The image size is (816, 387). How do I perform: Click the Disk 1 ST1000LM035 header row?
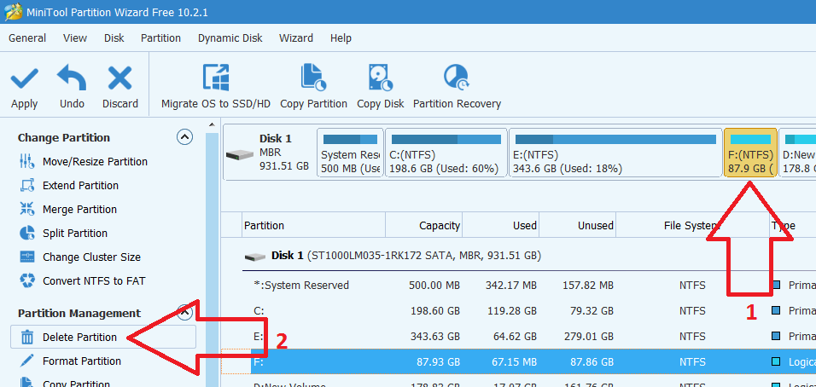pos(529,256)
